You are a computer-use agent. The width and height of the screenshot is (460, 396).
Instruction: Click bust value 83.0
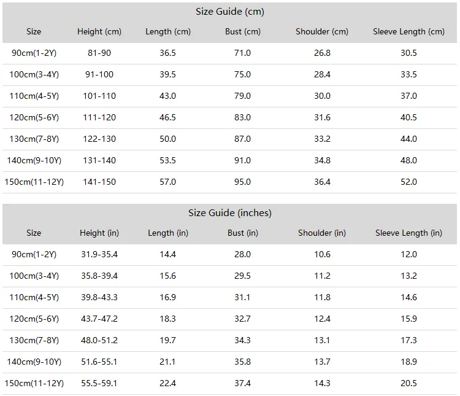pyautogui.click(x=242, y=117)
